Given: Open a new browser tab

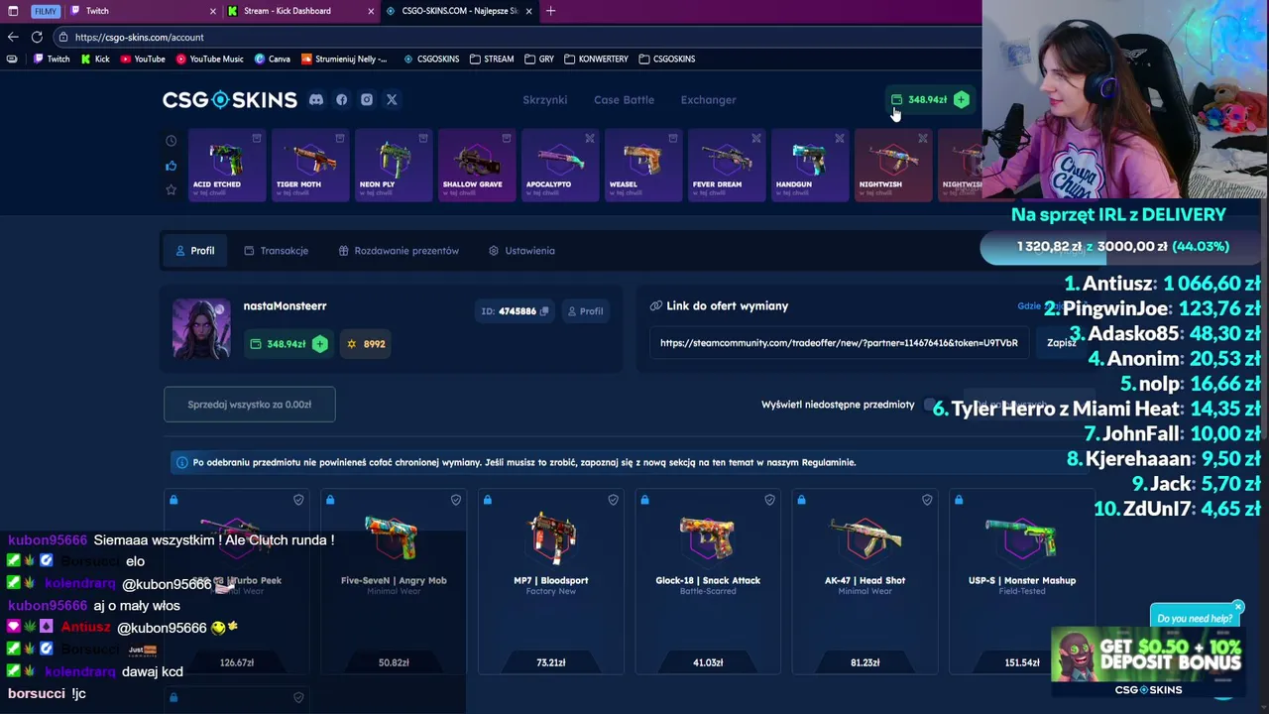Looking at the screenshot, I should click(550, 11).
